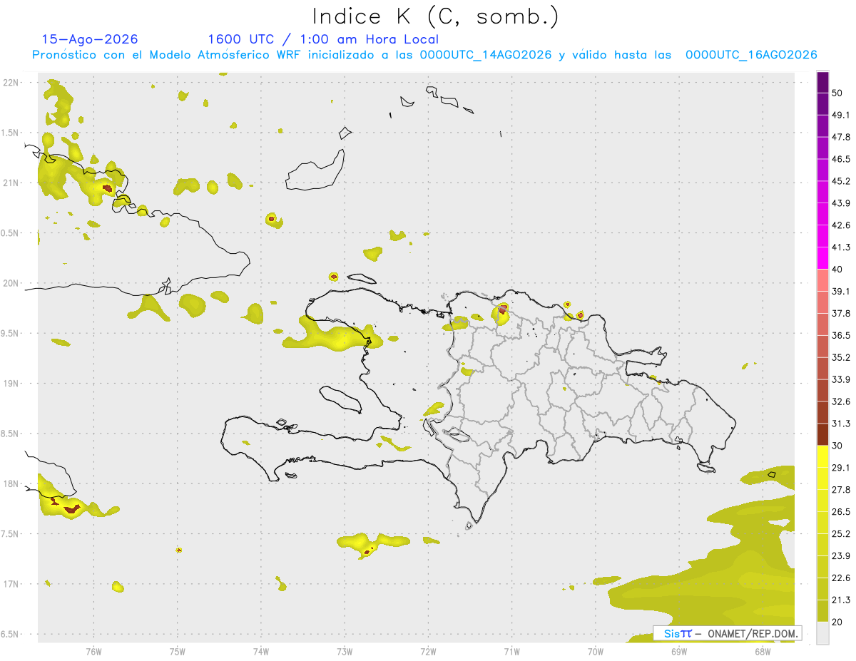Click the "35.2" color scale value
Screen dimensions: 856x661
[841, 358]
